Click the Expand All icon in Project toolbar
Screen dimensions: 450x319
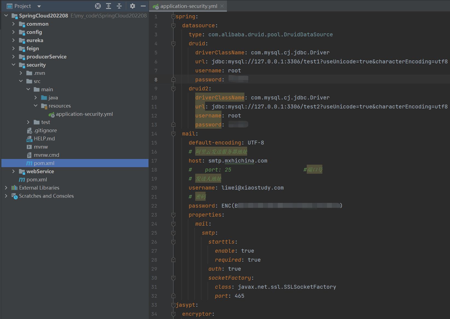coord(109,6)
